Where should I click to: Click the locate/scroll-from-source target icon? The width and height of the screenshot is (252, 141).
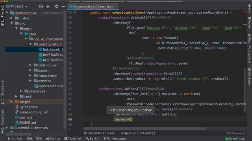[x=41, y=6]
